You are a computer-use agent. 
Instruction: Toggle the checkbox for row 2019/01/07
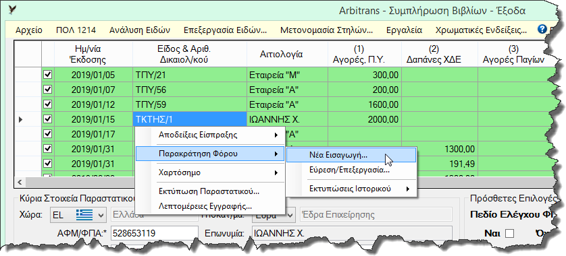pos(48,90)
